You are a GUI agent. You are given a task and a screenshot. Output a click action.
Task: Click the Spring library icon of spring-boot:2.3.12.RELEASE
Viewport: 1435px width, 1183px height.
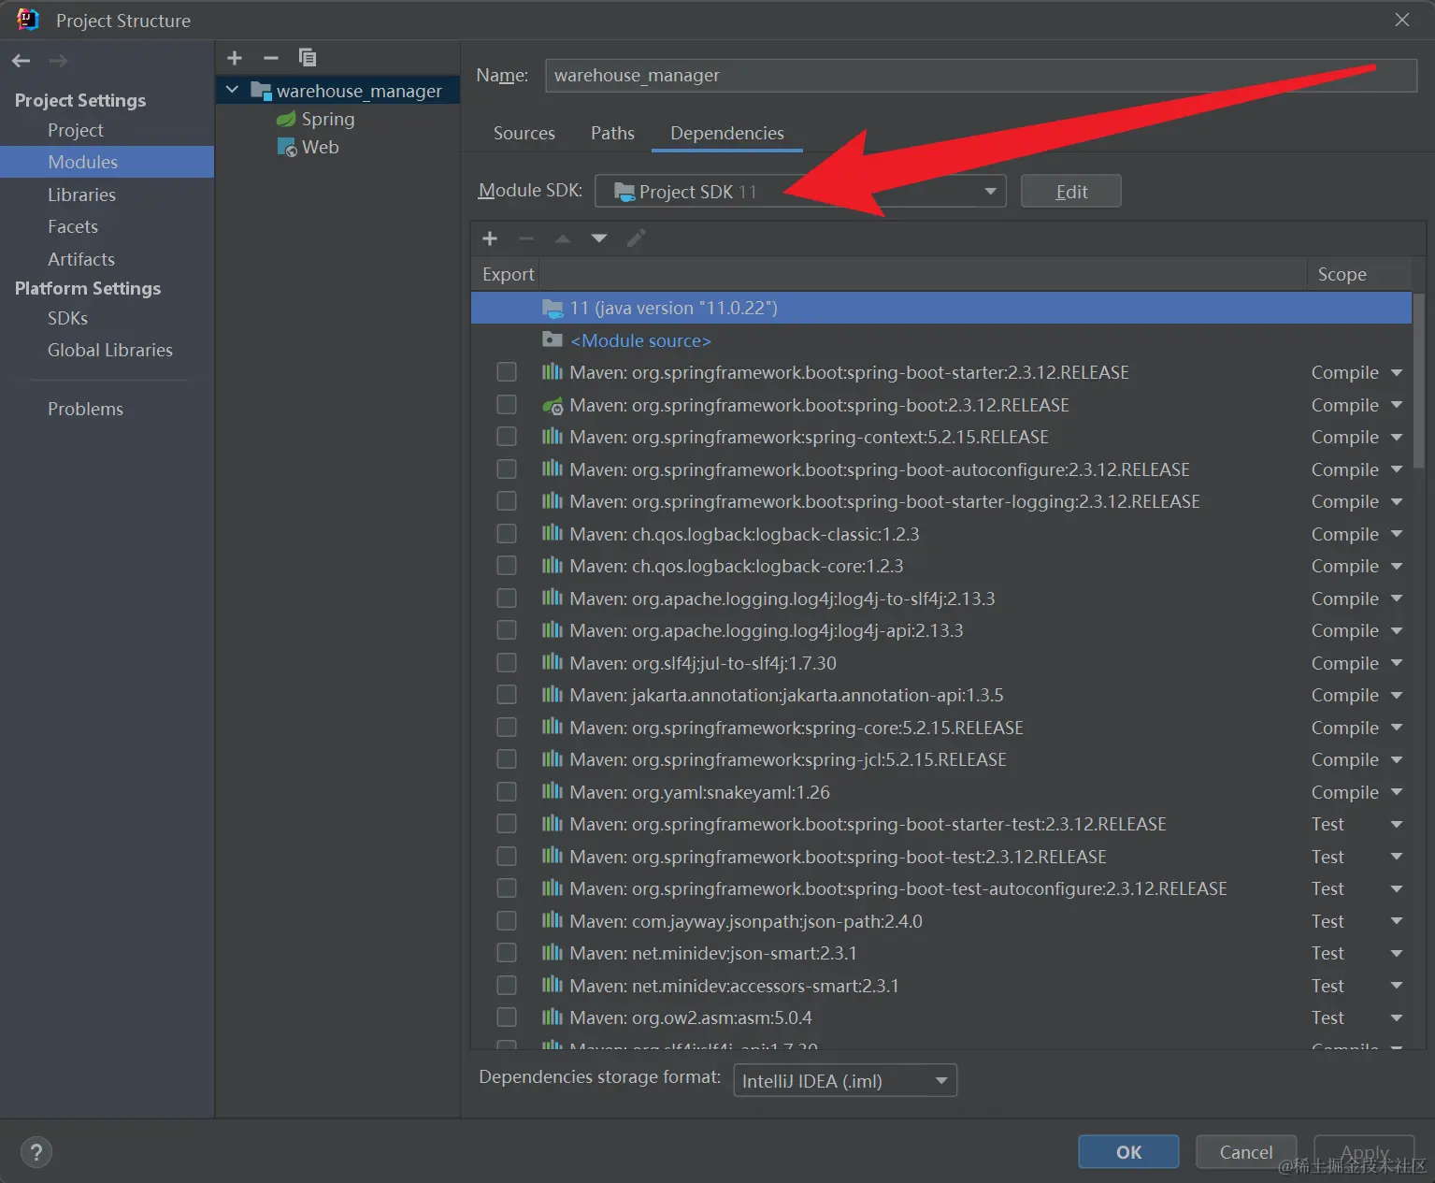[552, 405]
